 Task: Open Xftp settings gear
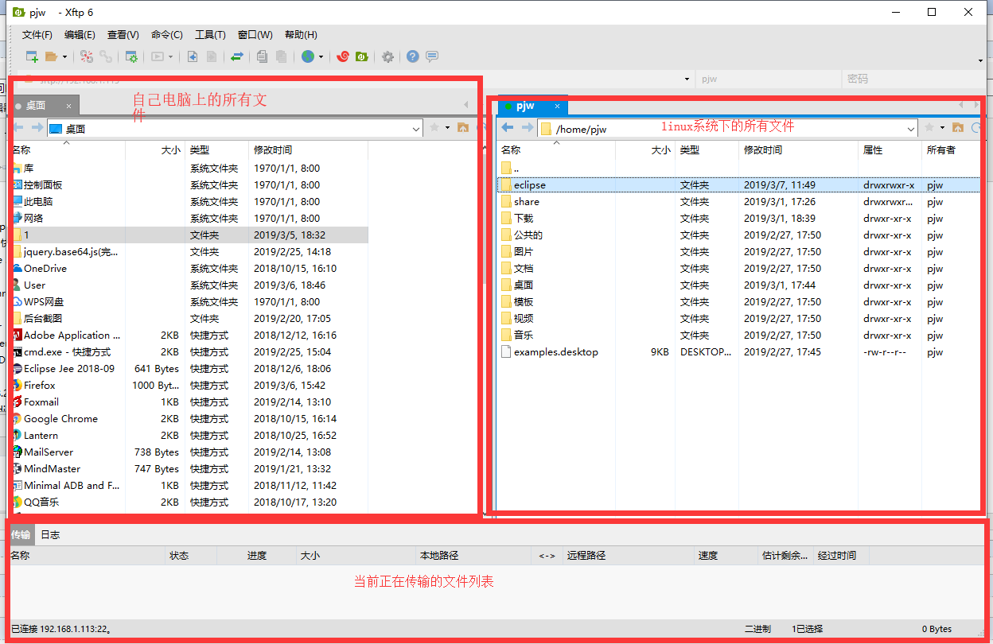(x=387, y=56)
